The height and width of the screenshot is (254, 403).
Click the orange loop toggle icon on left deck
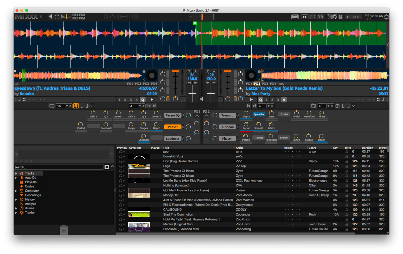(76, 106)
